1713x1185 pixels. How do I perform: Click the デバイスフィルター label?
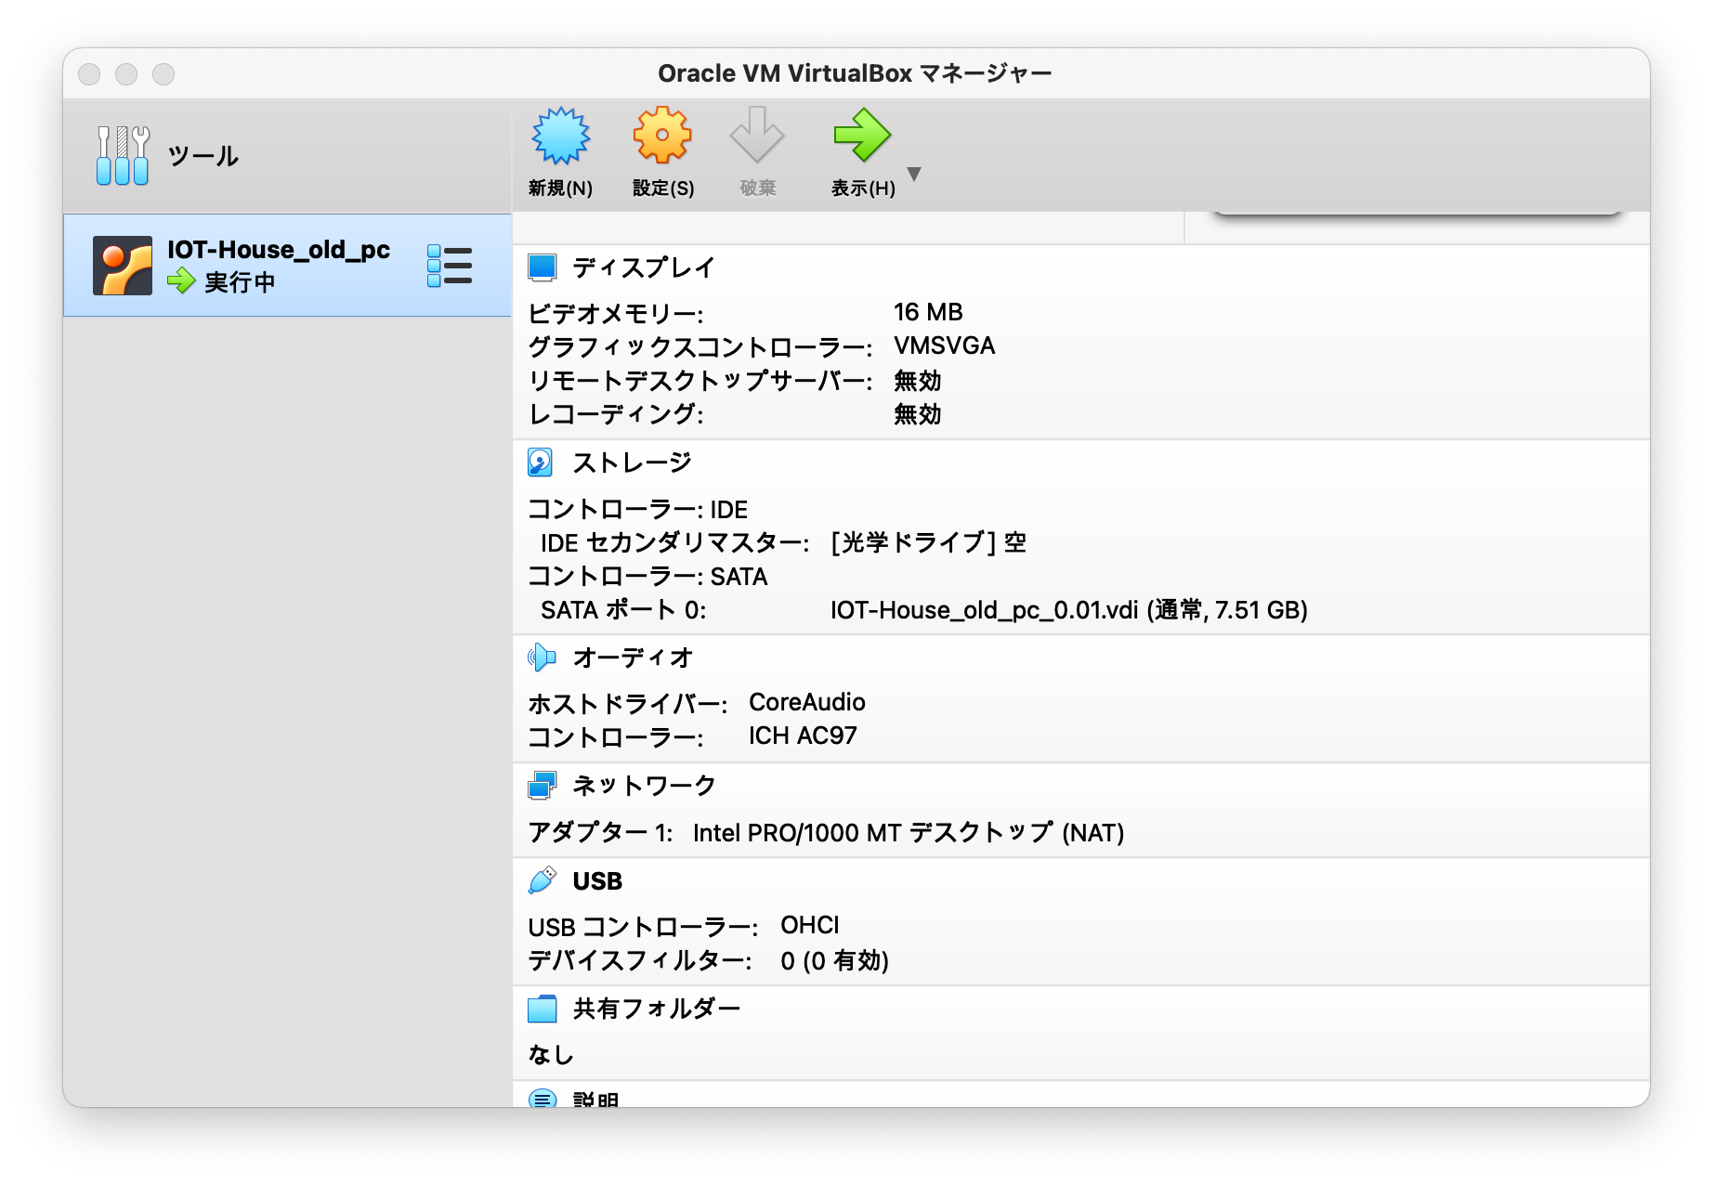(639, 960)
